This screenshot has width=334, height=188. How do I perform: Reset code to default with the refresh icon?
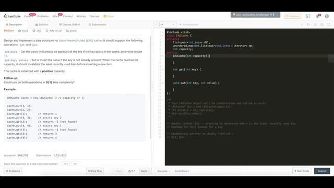pos(315,25)
